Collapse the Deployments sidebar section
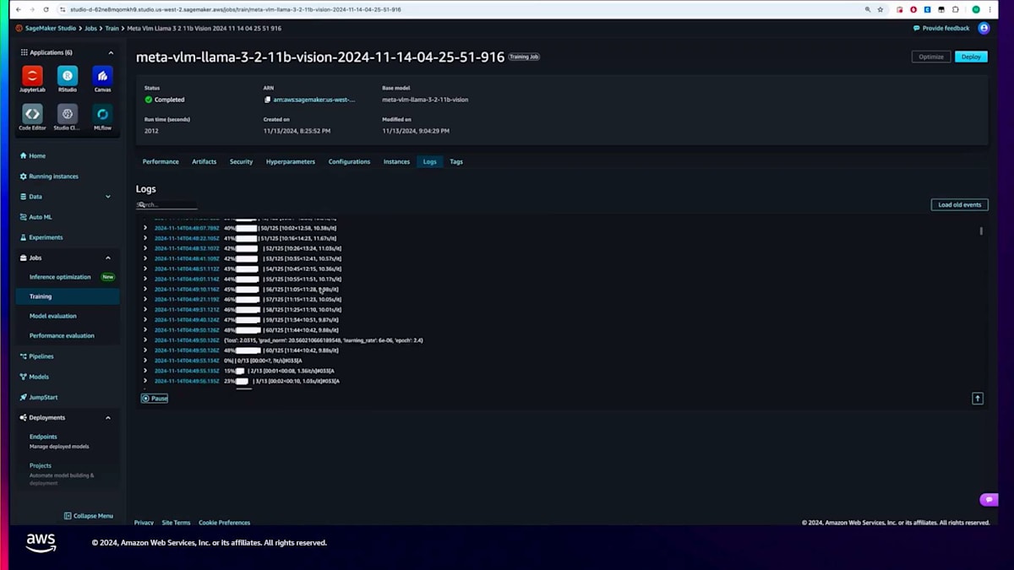Viewport: 1014px width, 570px height. point(108,417)
